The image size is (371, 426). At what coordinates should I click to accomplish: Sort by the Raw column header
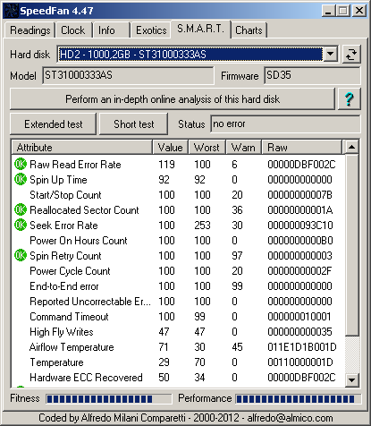click(x=302, y=148)
